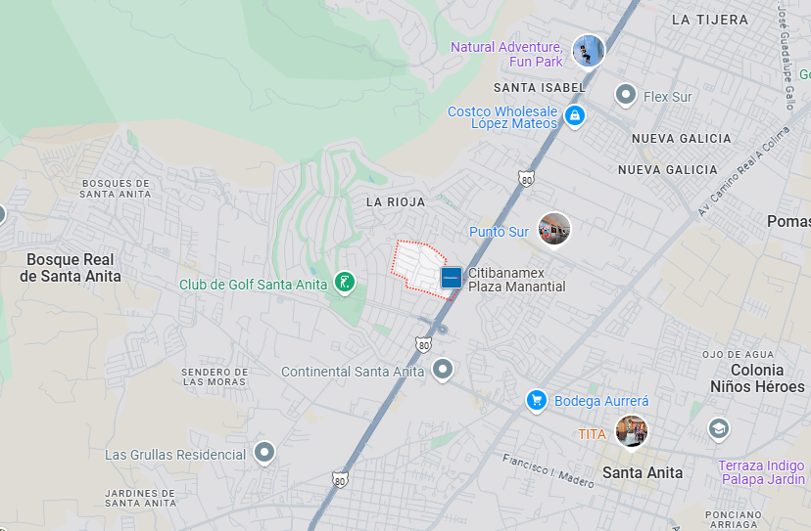Screen dimensions: 811x531
Task: Select the Citibanamex Plaza Manantial bank icon
Action: click(451, 278)
